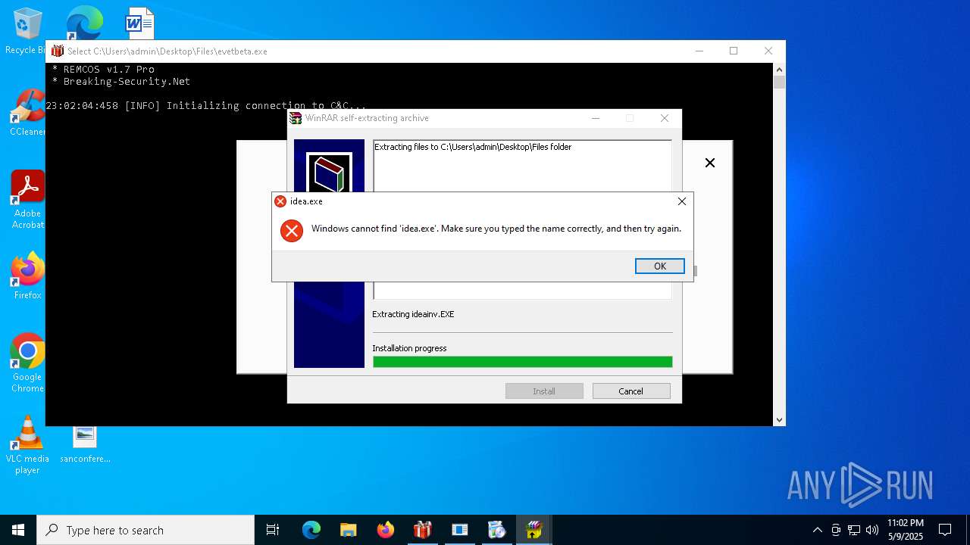
Task: Click OK in the idea.exe error dialog
Action: 660,266
